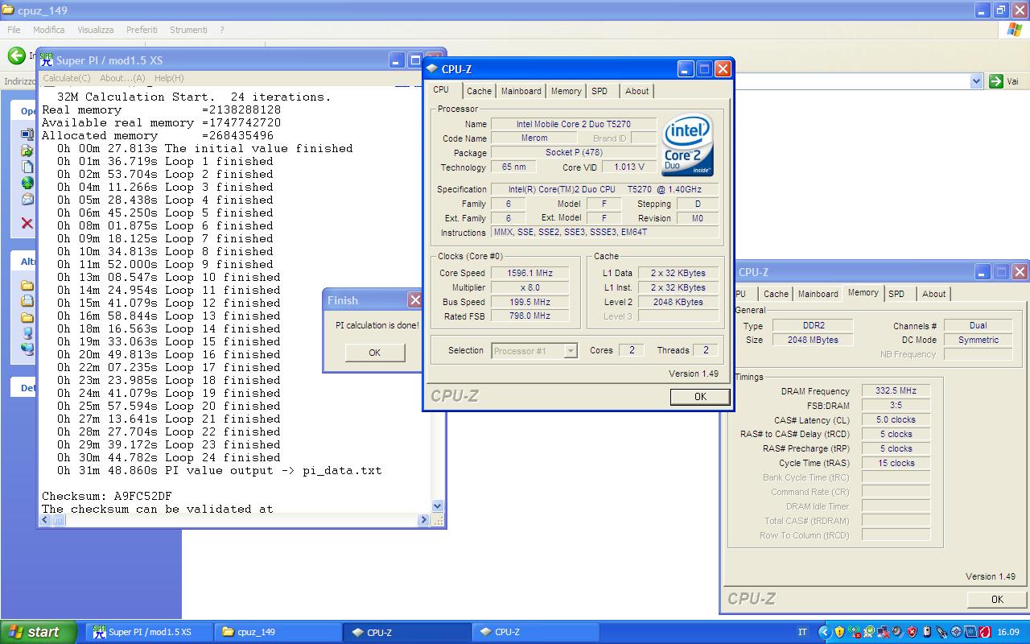Click the front CPU-Z title bar icon

(x=432, y=69)
